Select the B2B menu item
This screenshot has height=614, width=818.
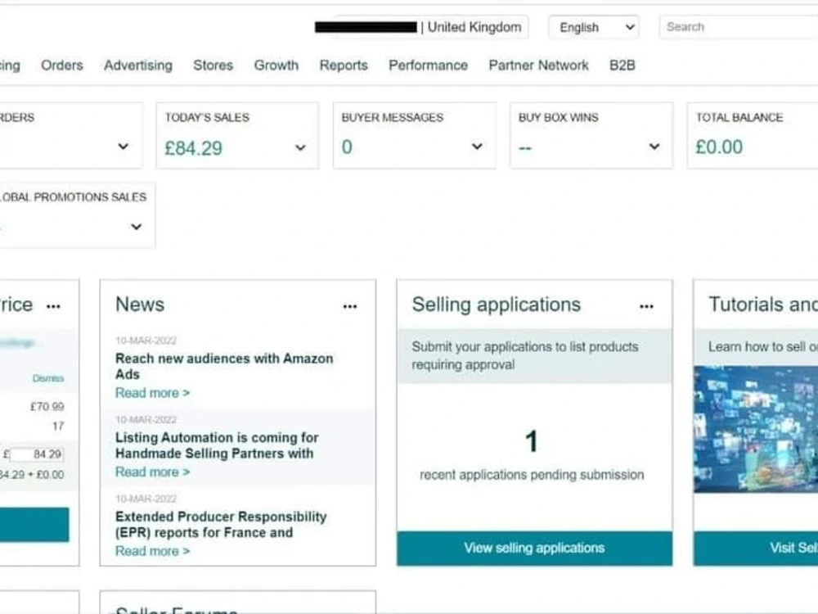622,65
